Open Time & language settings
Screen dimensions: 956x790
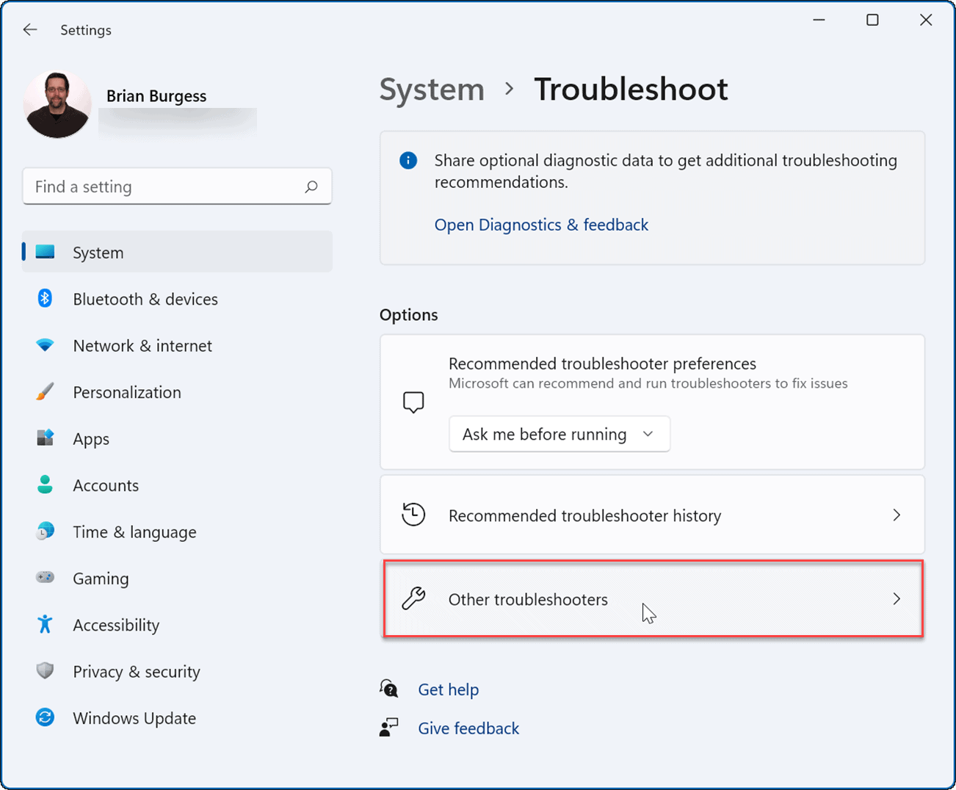(134, 532)
